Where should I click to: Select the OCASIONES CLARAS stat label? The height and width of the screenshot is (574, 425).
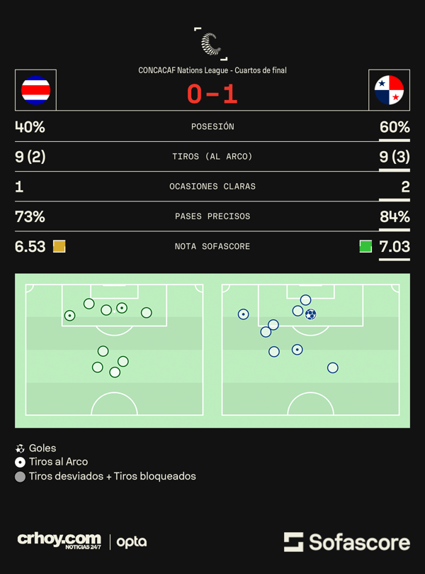[212, 187]
